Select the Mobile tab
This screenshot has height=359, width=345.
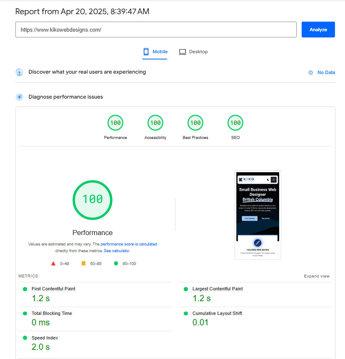(155, 51)
